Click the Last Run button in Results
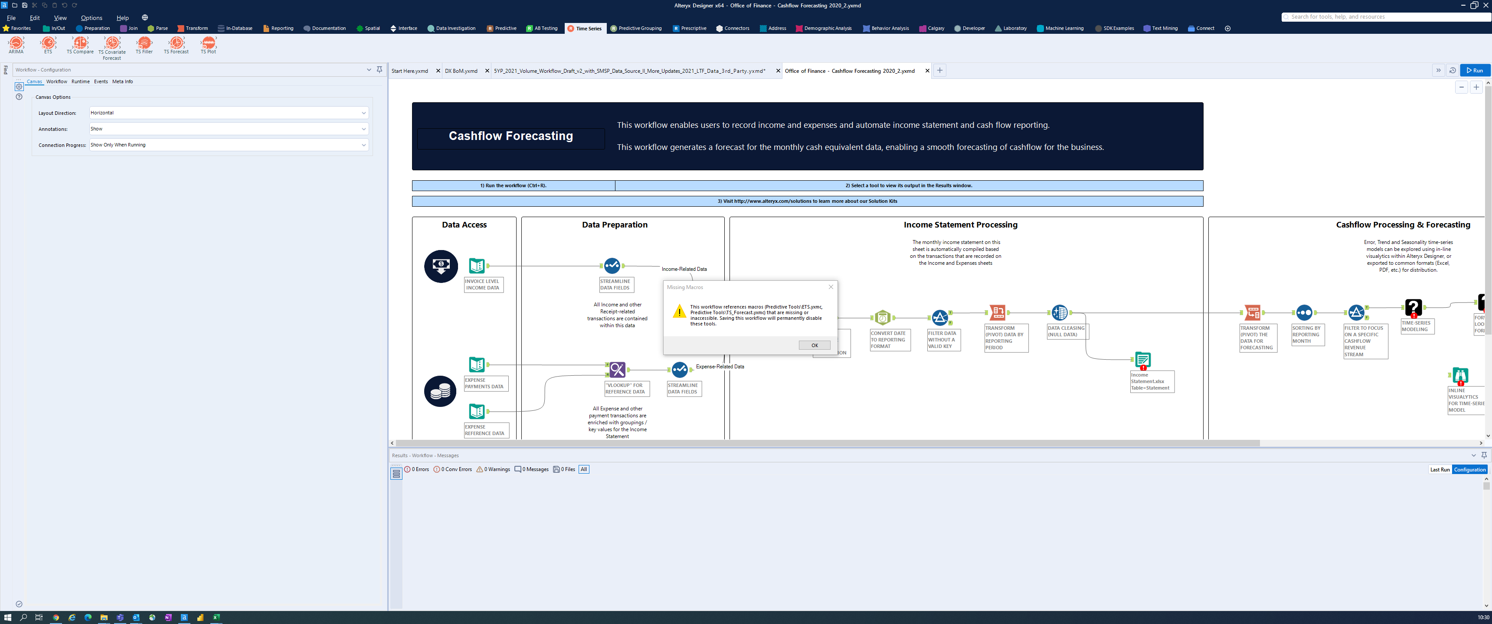Screen dimensions: 1492x624 click(1440, 469)
